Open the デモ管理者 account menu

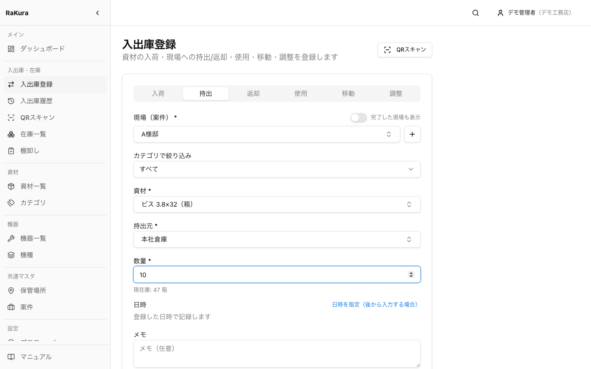click(x=534, y=13)
